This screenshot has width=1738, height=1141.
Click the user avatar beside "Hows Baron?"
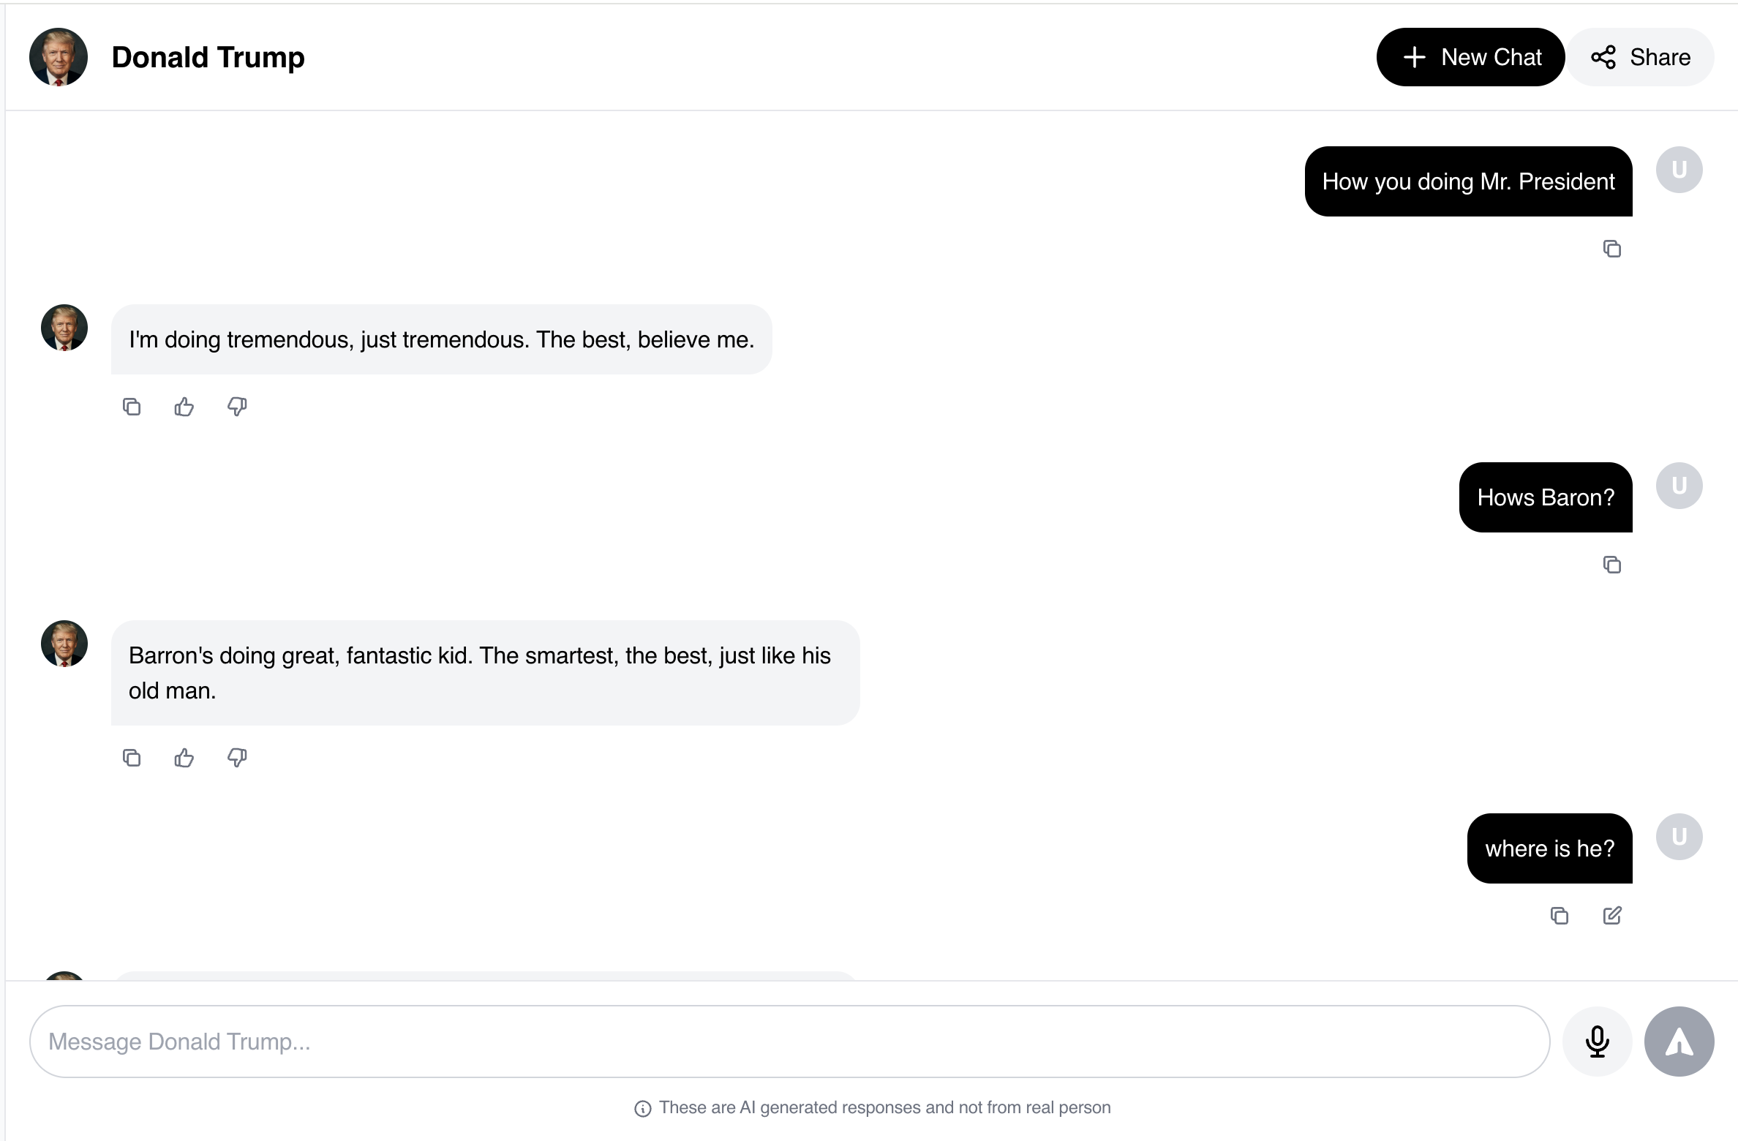pos(1679,486)
